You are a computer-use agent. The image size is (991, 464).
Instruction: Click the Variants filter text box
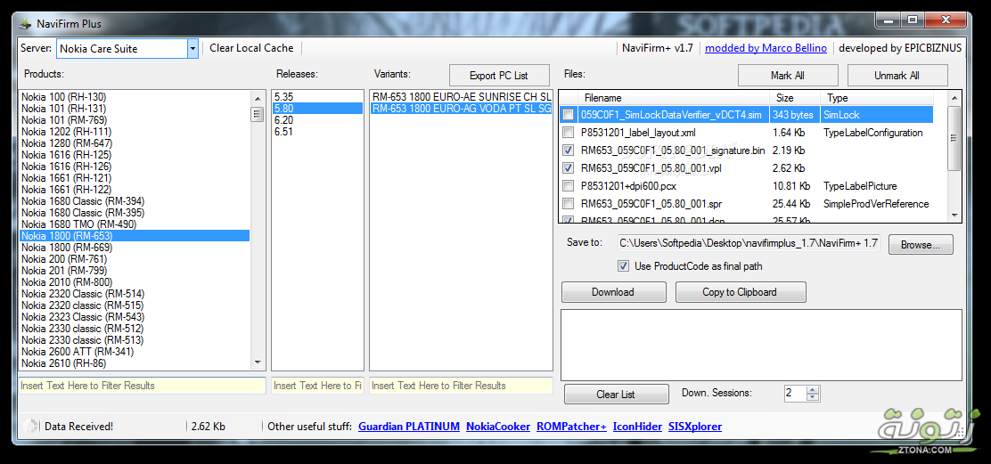point(461,385)
